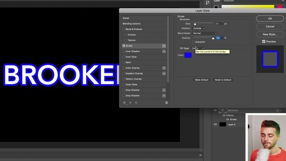Toggle the Overprint checkbox
This screenshot has height=161, width=286.
[193, 42]
